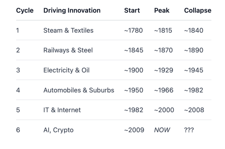Select the IT & Internet cell
Viewport: 225px width, 149px height.
pyautogui.click(x=62, y=110)
